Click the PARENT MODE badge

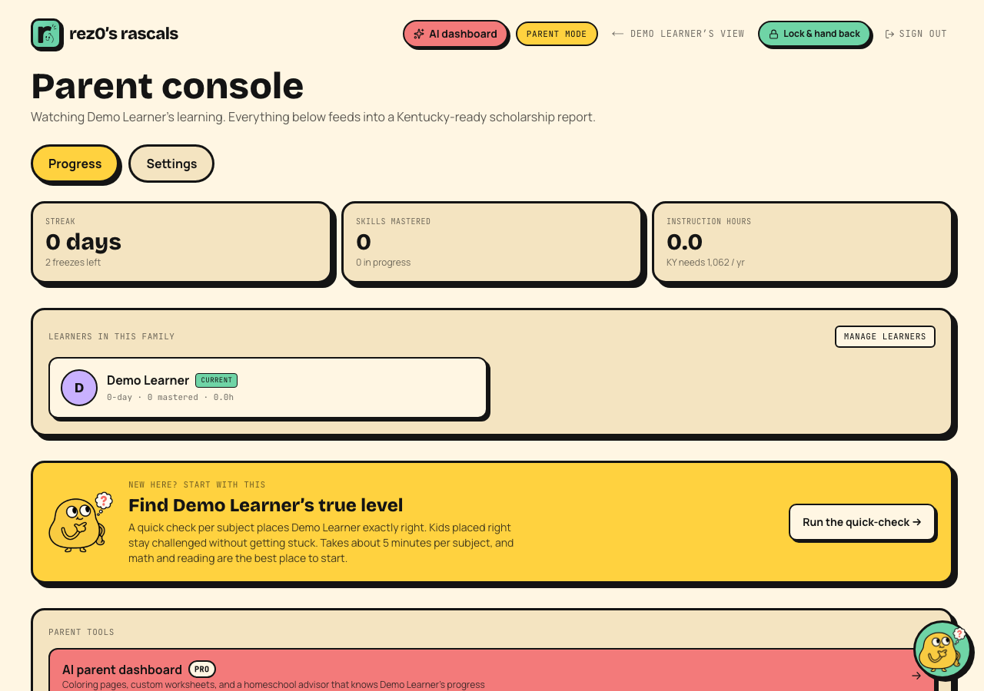[557, 34]
